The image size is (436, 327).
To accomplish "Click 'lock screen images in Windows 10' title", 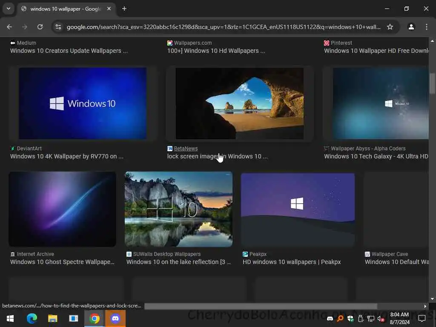I will [217, 157].
